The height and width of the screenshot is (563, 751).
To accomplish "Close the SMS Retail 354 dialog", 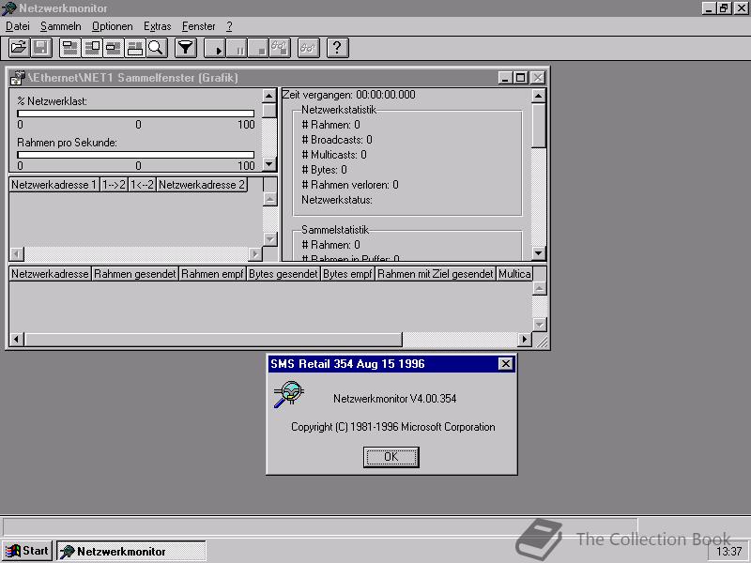I will [x=505, y=364].
